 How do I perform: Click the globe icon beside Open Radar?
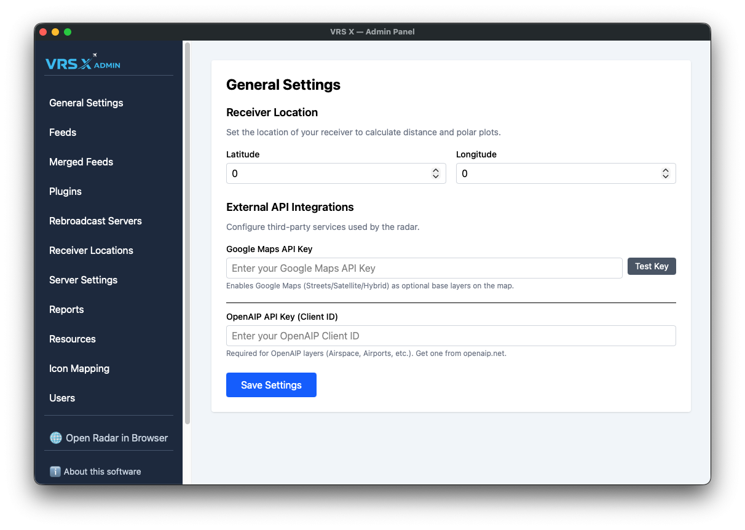56,438
